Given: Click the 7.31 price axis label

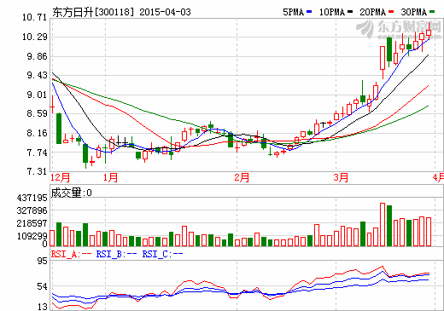Looking at the screenshot, I should [x=37, y=171].
